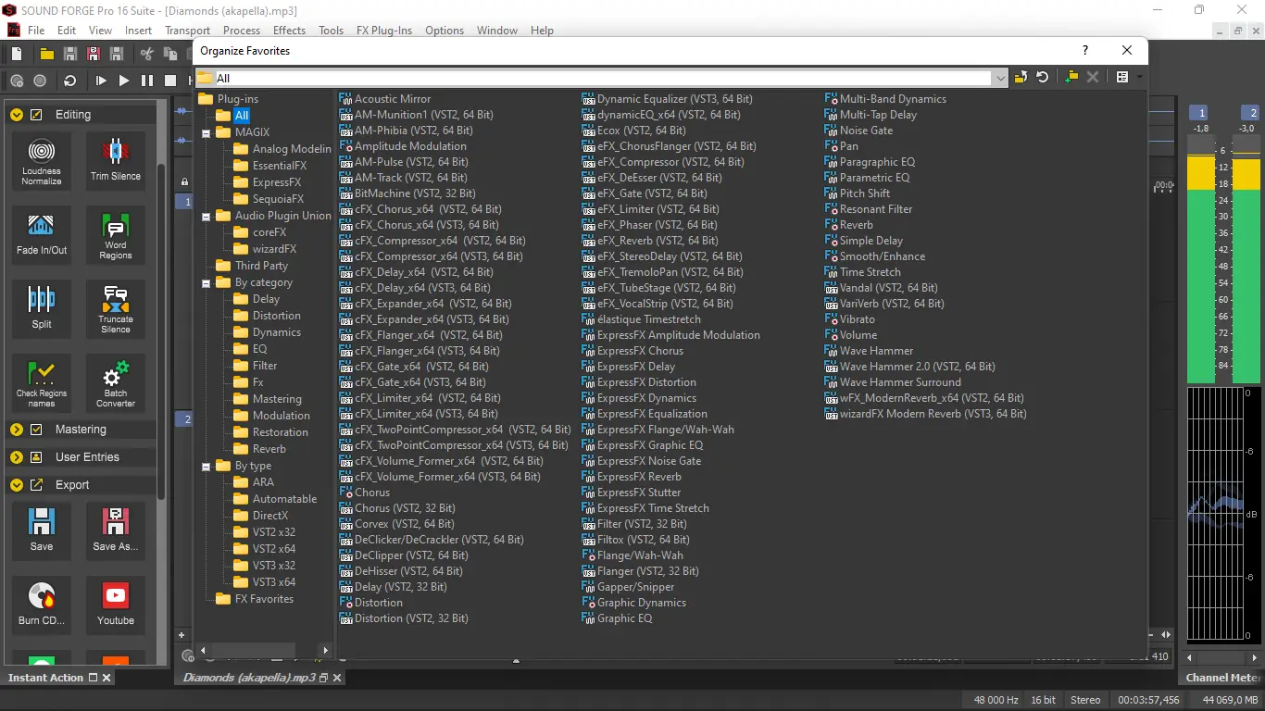This screenshot has height=711, width=1265.
Task: Select élastique Timestretch plug-in
Action: point(642,319)
